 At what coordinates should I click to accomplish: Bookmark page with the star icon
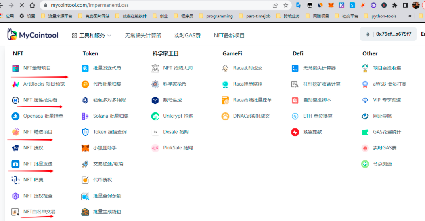[286, 5]
